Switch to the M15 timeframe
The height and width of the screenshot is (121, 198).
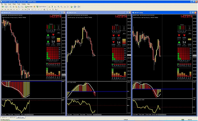pyautogui.click(x=8, y=10)
